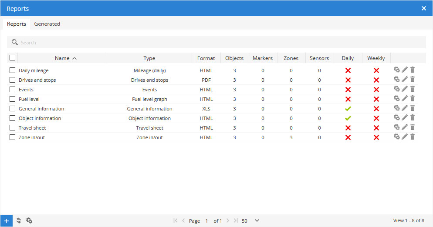Delete the Events report with trash icon
The width and height of the screenshot is (433, 227).
click(x=413, y=89)
